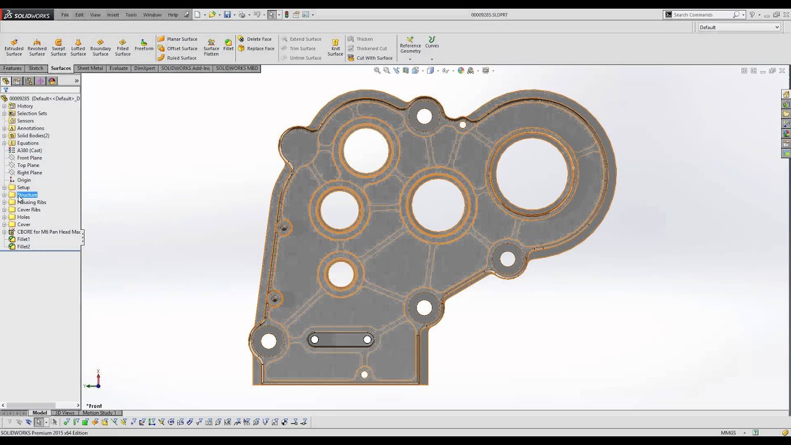This screenshot has height=445, width=791.
Task: Switch to the Evaluate tab
Action: click(119, 68)
